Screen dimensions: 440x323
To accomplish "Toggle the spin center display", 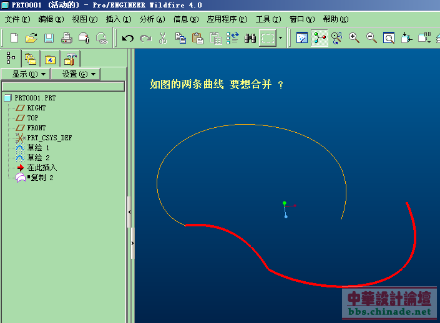I will pyautogui.click(x=320, y=38).
